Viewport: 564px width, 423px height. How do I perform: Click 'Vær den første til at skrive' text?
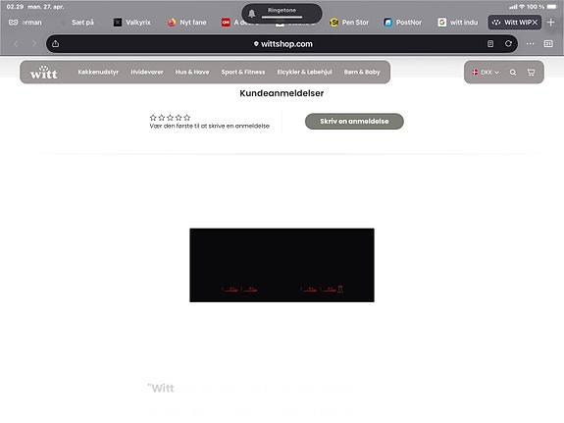(x=209, y=126)
